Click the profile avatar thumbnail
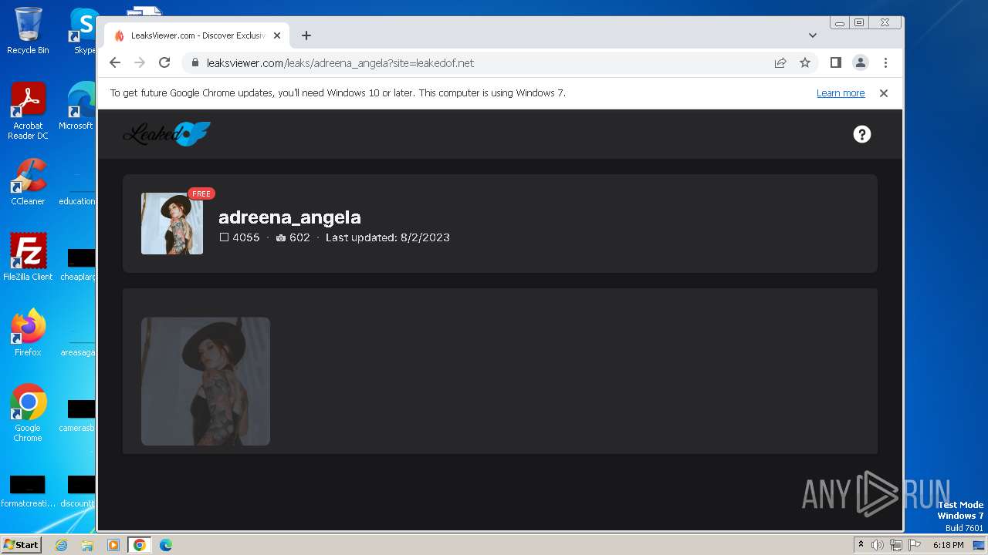Viewport: 988px width, 555px height. 172,224
